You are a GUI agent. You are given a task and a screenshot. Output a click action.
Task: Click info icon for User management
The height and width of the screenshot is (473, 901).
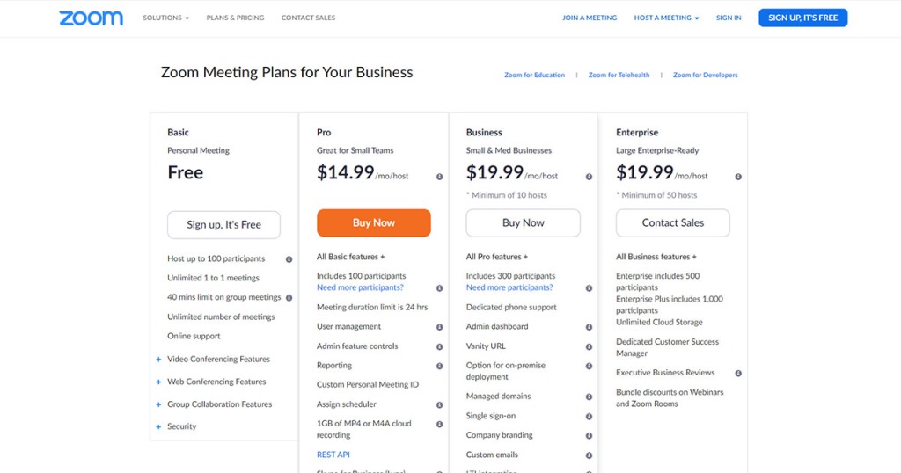pyautogui.click(x=440, y=327)
